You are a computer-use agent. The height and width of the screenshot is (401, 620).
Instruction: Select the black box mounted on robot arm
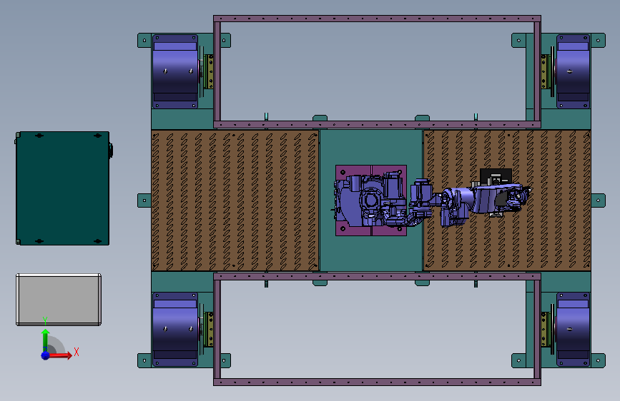coord(495,175)
